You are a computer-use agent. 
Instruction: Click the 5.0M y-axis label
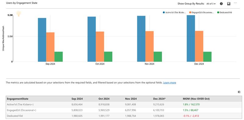tap(10, 37)
